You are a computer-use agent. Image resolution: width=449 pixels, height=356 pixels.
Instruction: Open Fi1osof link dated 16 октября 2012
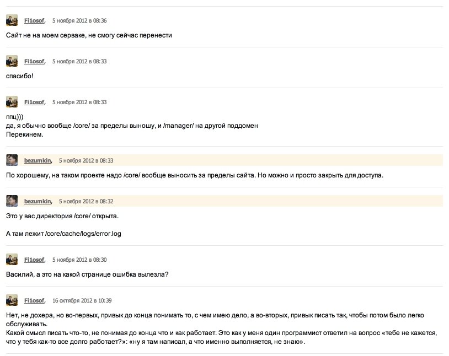pyautogui.click(x=34, y=300)
